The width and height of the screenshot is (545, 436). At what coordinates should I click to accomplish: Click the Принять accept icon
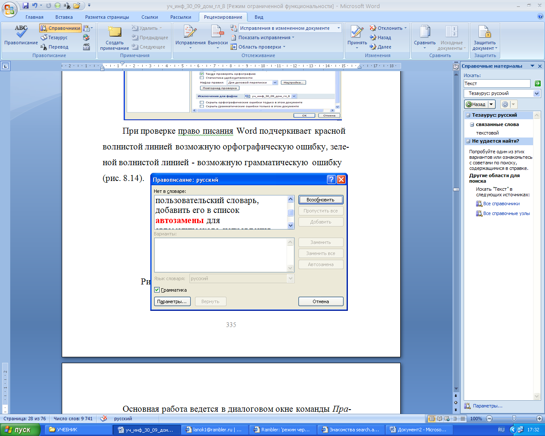(357, 37)
